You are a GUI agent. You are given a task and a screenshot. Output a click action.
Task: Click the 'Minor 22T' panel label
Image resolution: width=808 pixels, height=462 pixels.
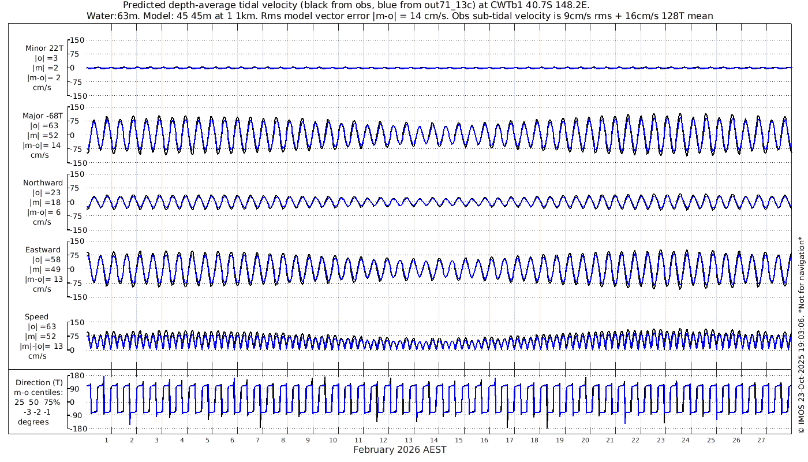click(x=44, y=49)
